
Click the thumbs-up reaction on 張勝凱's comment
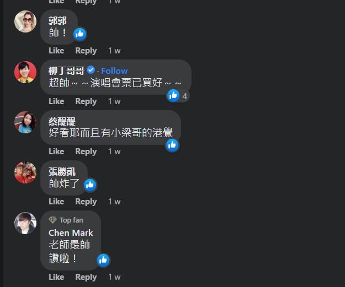90,185
